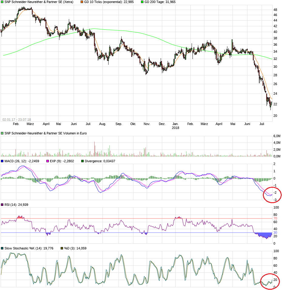Click the orange GD 10 Ticks legend swatch
Image resolution: width=285 pixels, height=290 pixels.
tap(82, 2)
